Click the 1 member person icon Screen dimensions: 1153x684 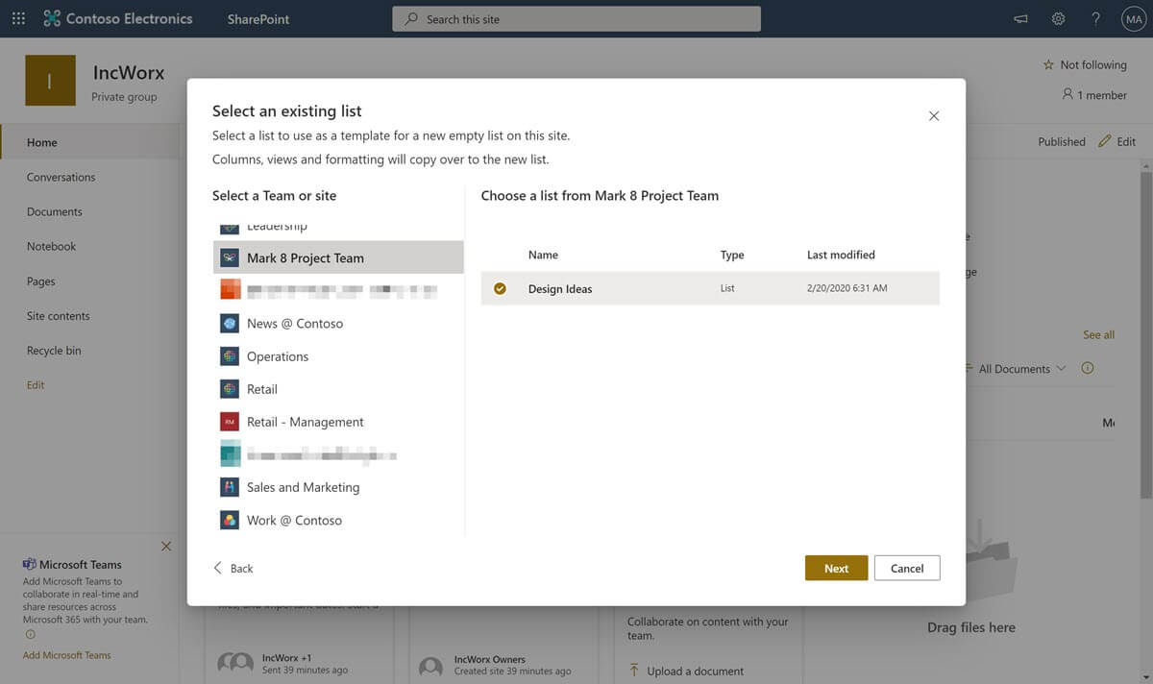tap(1067, 94)
